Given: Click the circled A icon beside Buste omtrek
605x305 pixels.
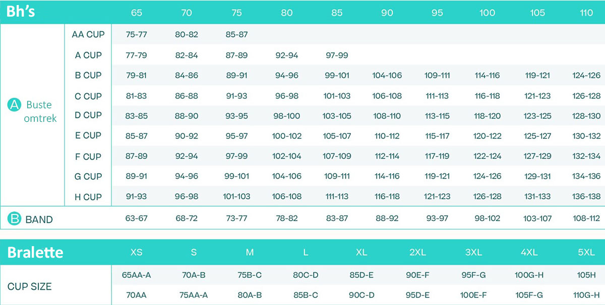Looking at the screenshot, I should point(14,104).
